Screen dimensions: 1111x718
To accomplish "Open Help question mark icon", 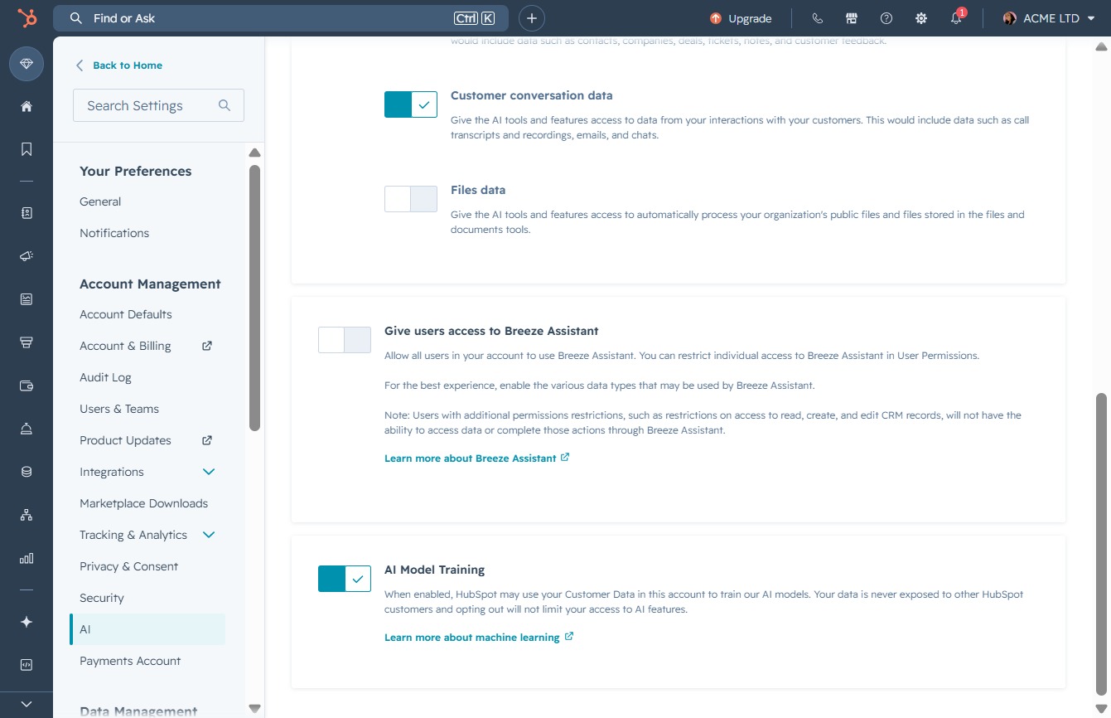I will 886,18.
